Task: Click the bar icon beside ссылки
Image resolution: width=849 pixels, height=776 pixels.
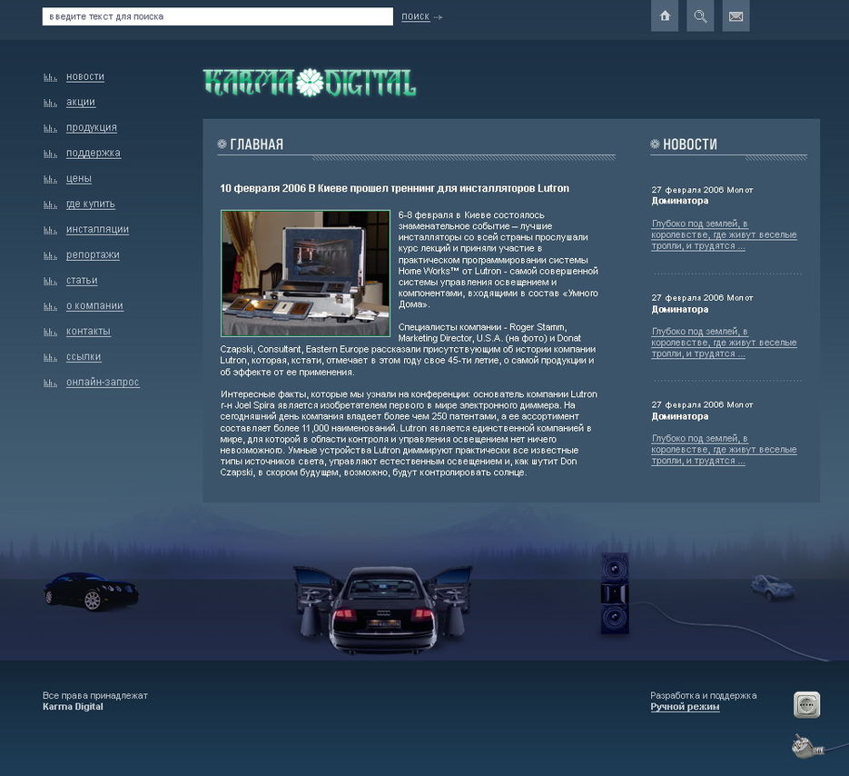Action: point(50,358)
